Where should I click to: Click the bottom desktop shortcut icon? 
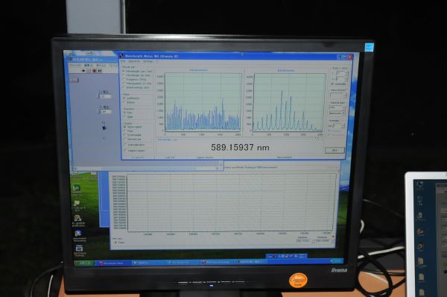79,248
